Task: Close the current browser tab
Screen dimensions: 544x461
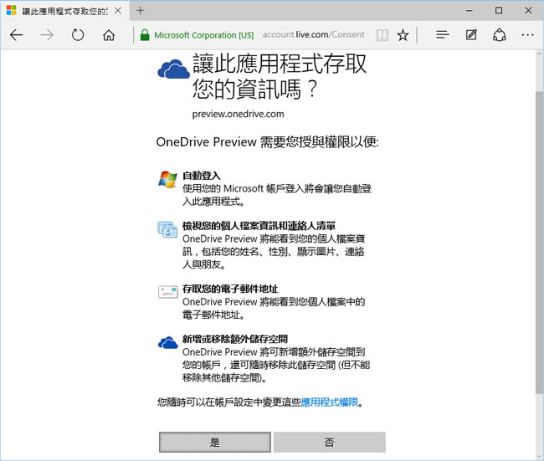Action: tap(118, 10)
